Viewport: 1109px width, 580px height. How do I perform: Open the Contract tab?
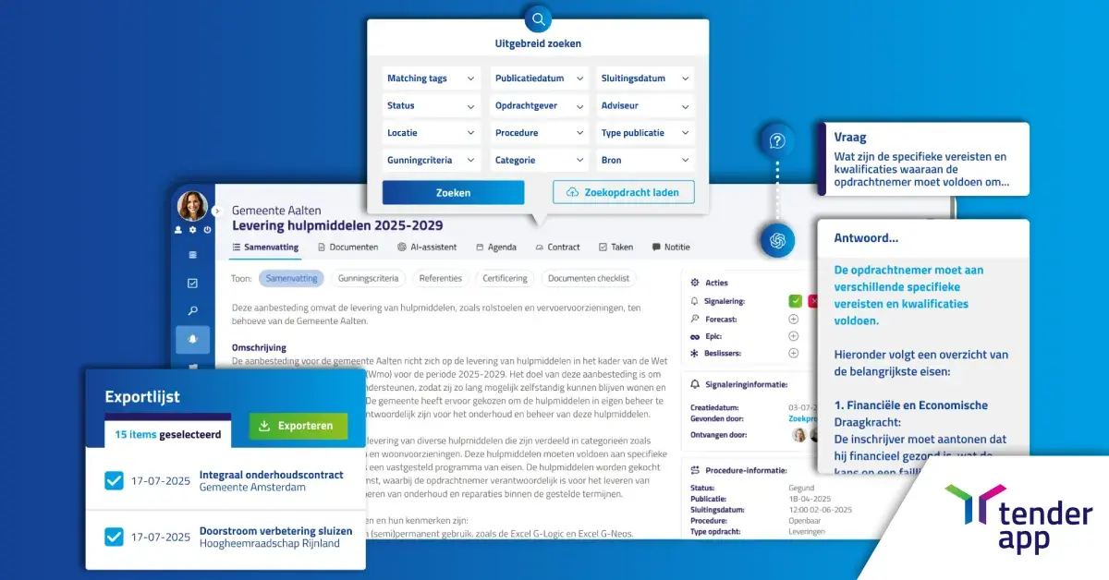(557, 248)
